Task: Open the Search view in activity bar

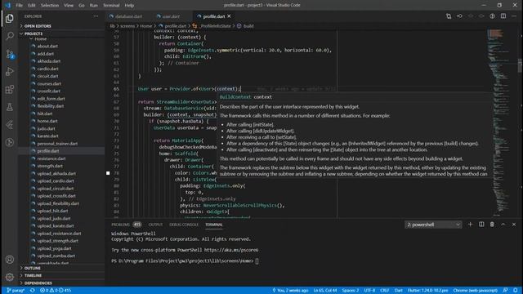Action: [10, 36]
